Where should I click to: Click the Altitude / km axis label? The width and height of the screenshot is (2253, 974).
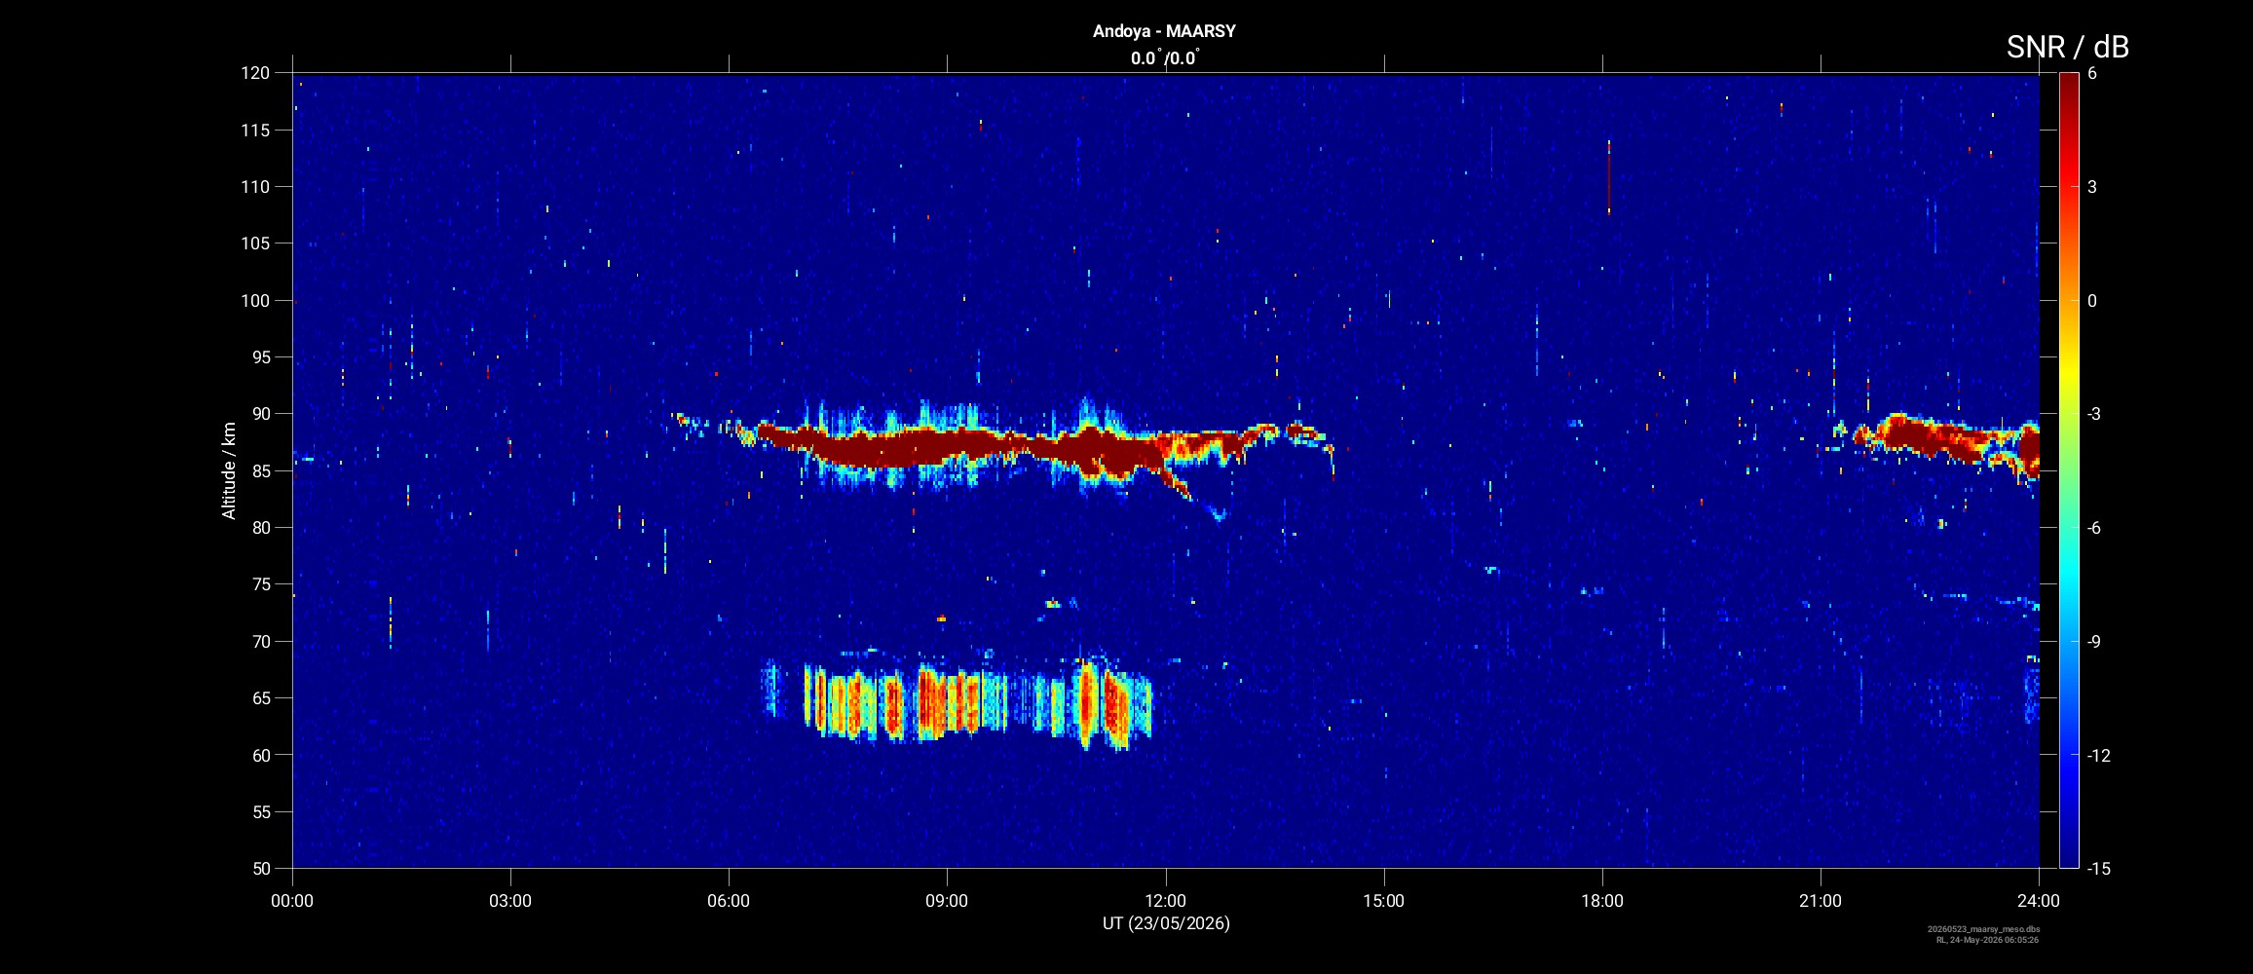pyautogui.click(x=229, y=470)
